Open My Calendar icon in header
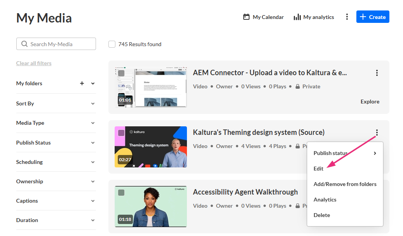The width and height of the screenshot is (403, 236). [246, 17]
